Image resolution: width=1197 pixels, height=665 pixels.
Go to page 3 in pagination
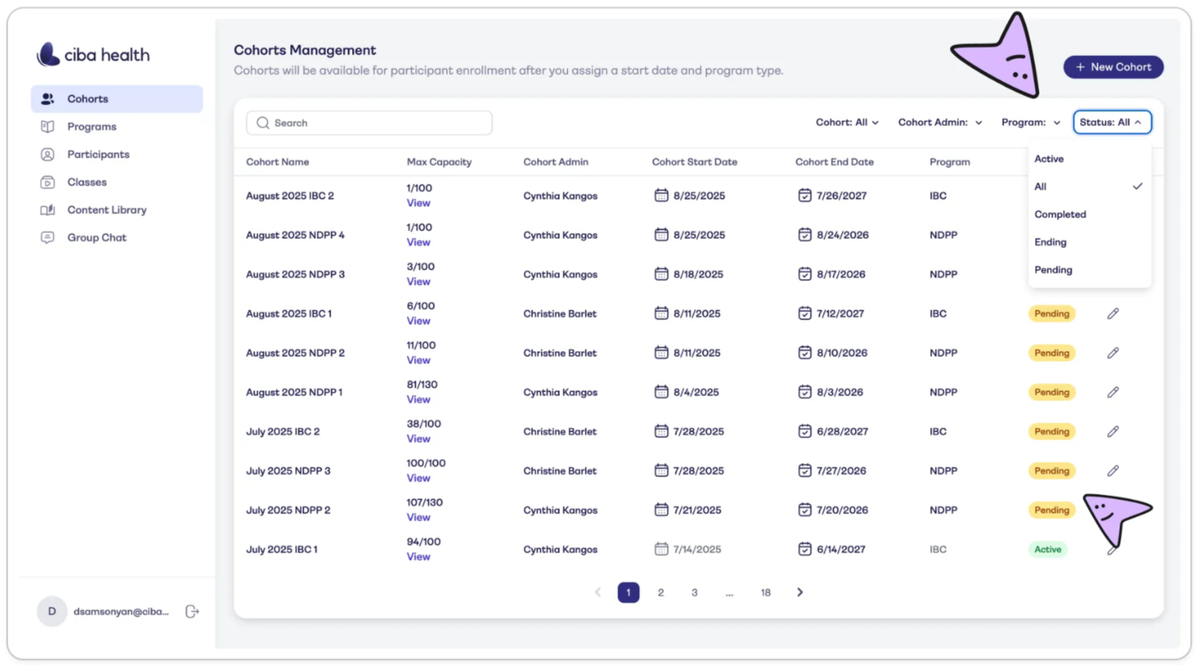pos(694,592)
